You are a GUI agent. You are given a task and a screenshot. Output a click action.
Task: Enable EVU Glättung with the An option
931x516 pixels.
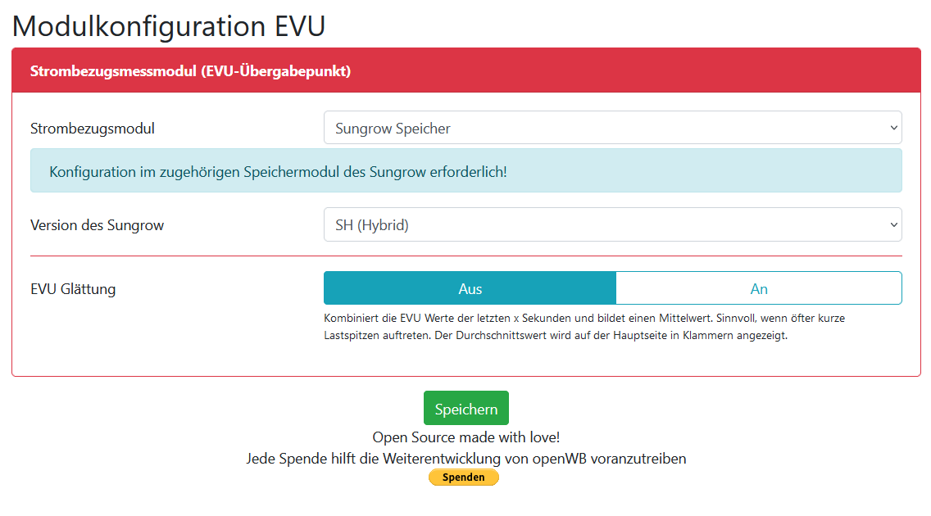(x=758, y=289)
